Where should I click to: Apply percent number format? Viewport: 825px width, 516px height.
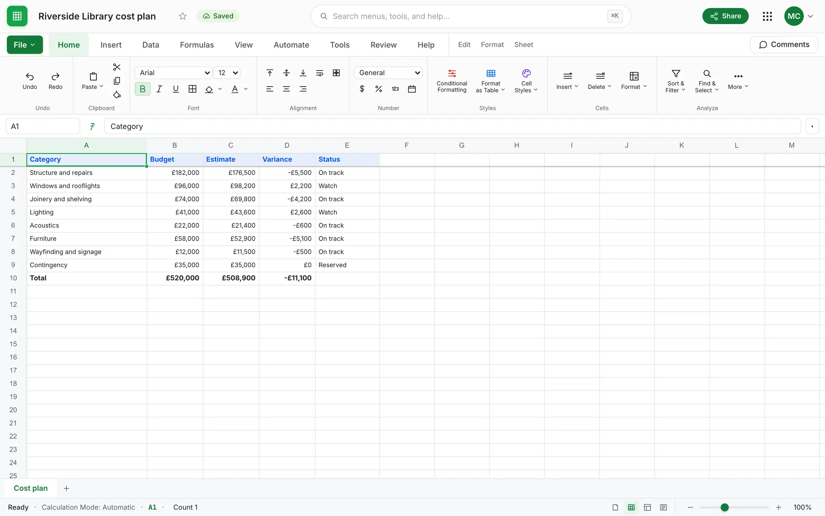pos(378,89)
